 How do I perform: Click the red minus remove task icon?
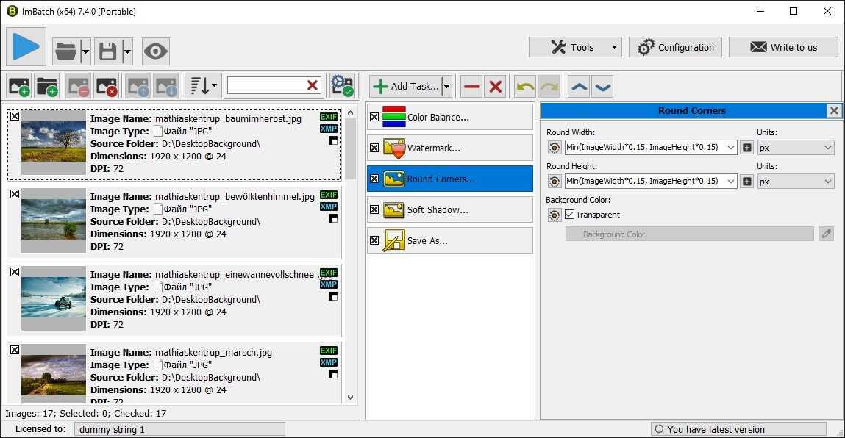[471, 87]
